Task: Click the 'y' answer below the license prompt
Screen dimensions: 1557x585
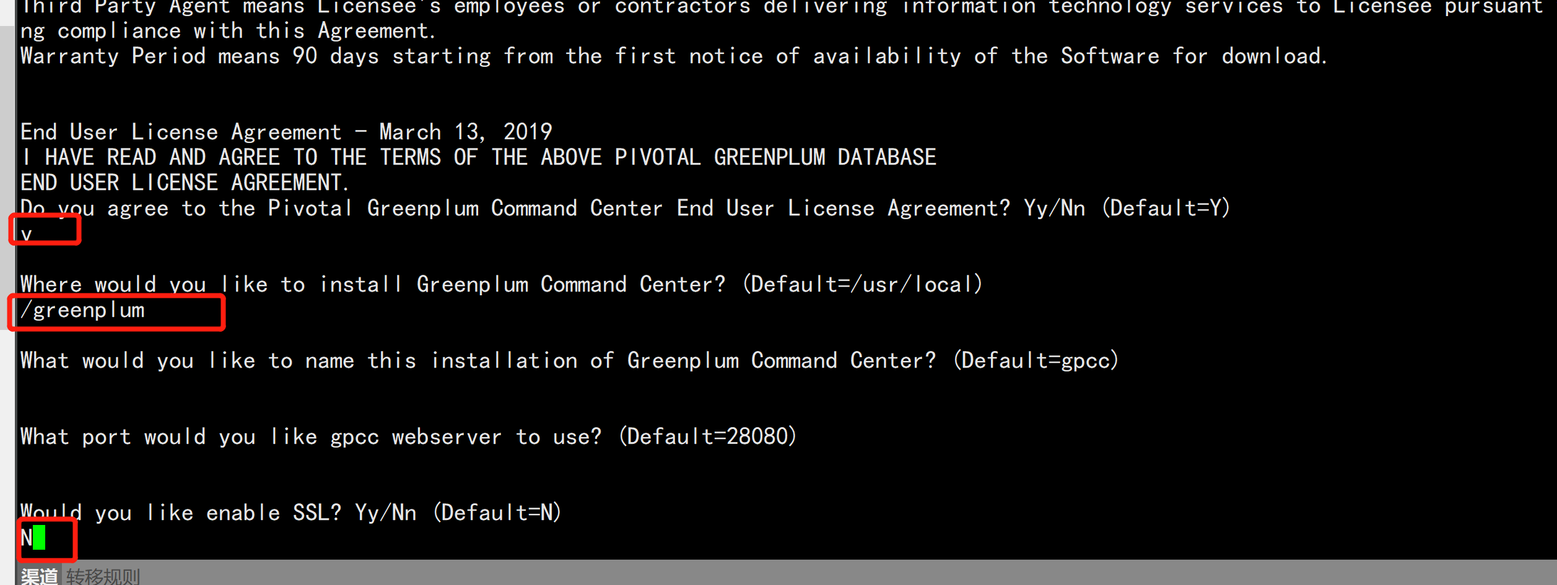Action: point(26,235)
